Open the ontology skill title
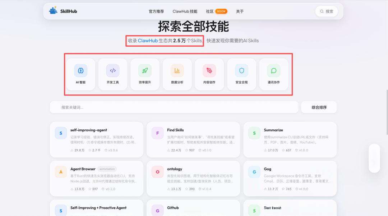388x216 pixels. pos(175,169)
